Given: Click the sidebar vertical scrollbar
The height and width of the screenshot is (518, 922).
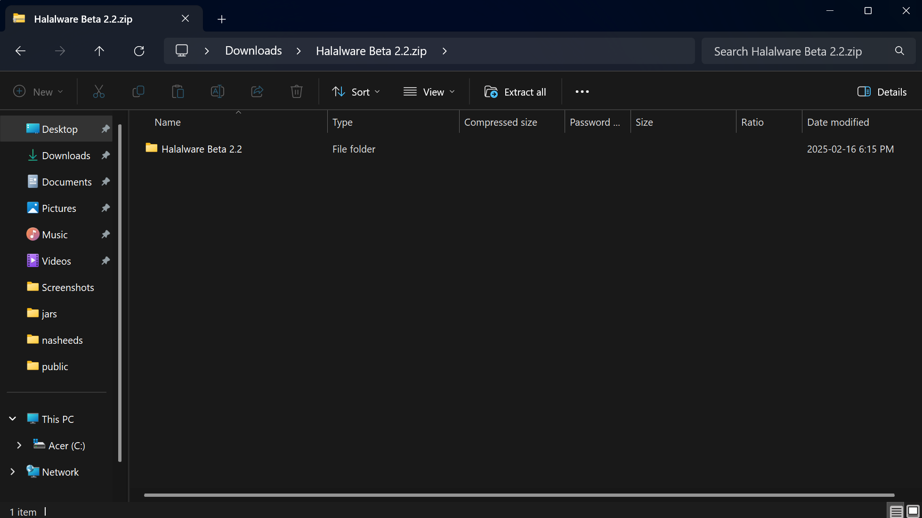Looking at the screenshot, I should point(120,292).
